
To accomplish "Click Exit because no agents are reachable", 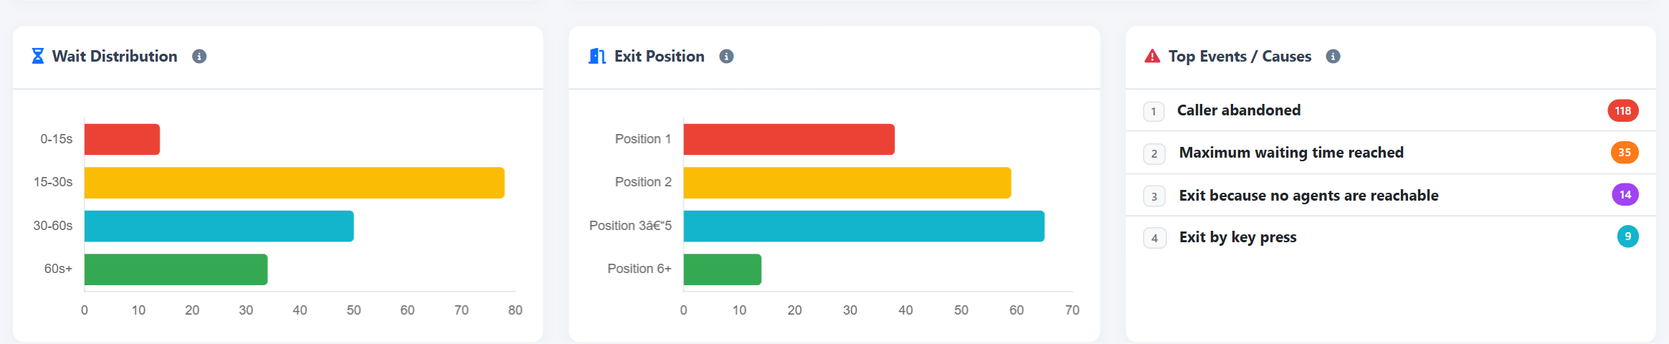I will click(x=1391, y=195).
